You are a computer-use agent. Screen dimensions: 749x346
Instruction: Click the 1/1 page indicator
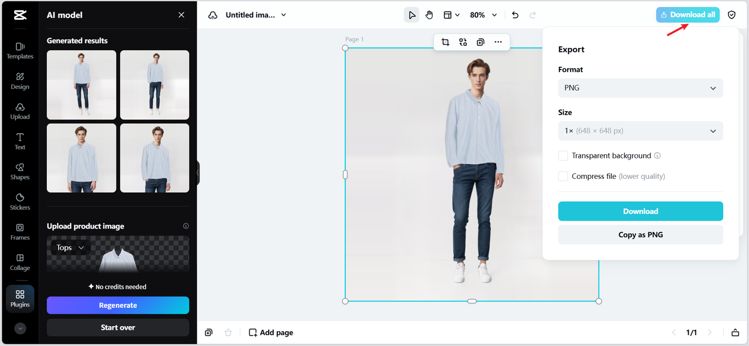coord(692,333)
